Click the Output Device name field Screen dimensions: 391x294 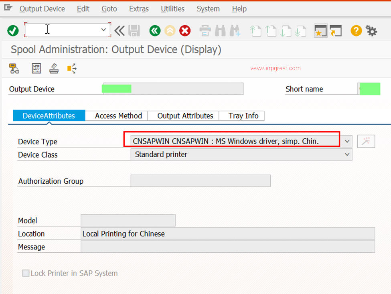click(x=173, y=89)
